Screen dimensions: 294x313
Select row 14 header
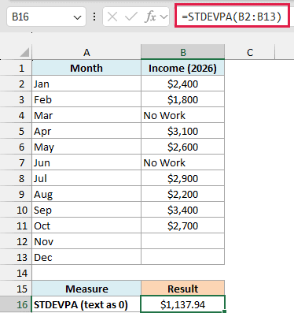pos(16,273)
